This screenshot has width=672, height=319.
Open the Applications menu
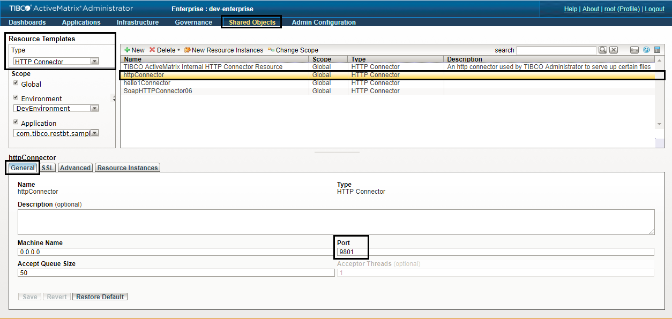click(x=81, y=22)
